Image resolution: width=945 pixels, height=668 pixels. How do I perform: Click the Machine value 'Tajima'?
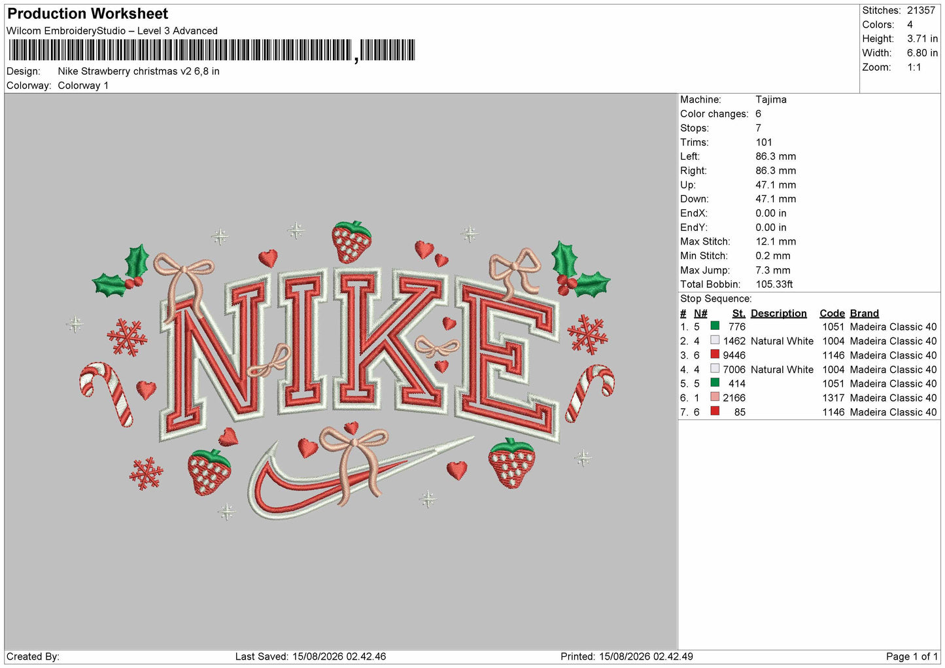click(771, 99)
